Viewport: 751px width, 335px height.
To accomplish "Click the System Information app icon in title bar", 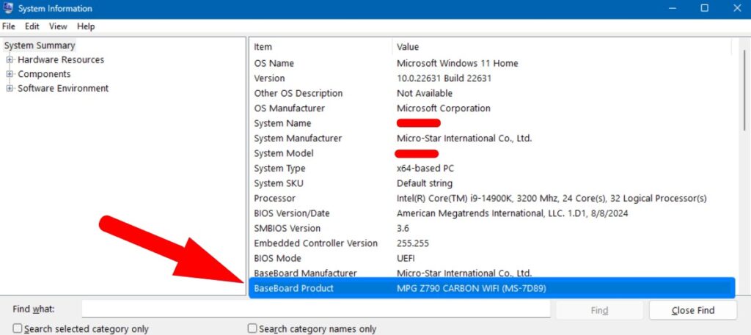I will point(7,8).
